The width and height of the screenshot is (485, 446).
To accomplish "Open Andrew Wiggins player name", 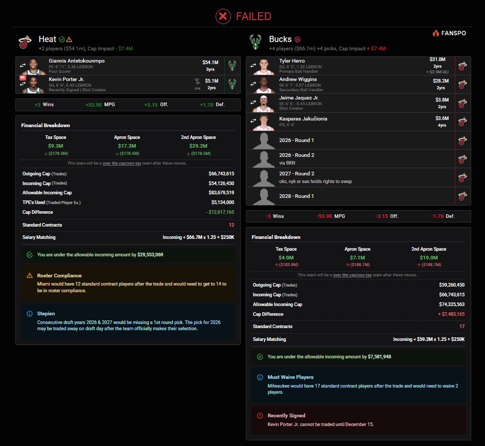I will (x=298, y=79).
